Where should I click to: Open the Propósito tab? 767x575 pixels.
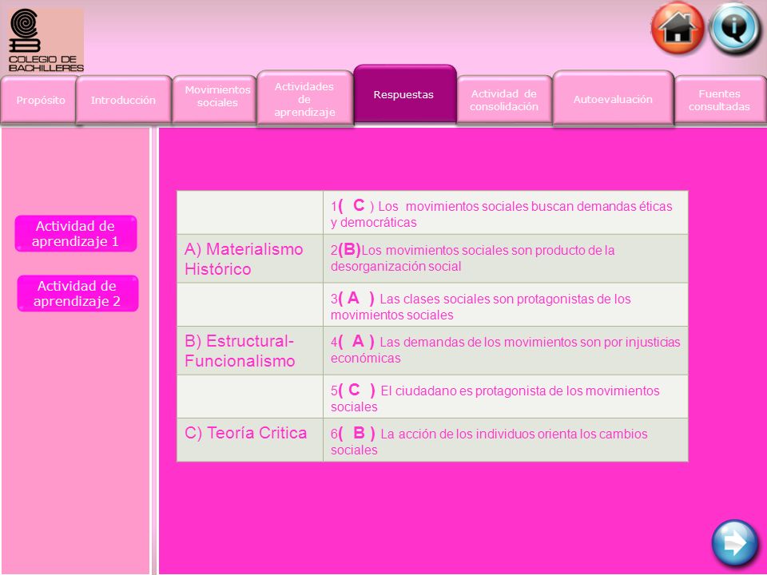pyautogui.click(x=39, y=101)
